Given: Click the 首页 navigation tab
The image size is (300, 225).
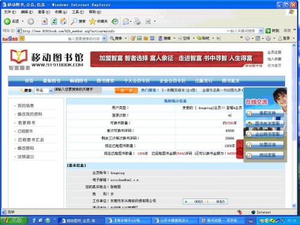Looking at the screenshot, I should coord(29,81).
